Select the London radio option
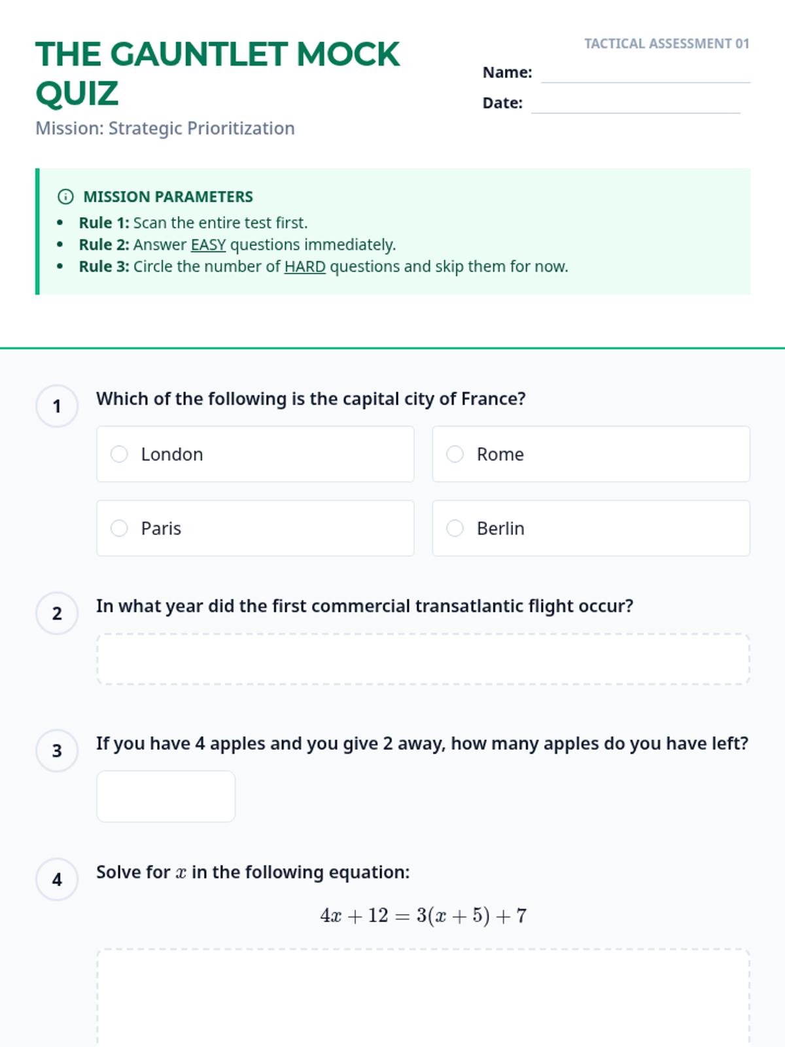Image resolution: width=785 pixels, height=1047 pixels. coord(119,454)
